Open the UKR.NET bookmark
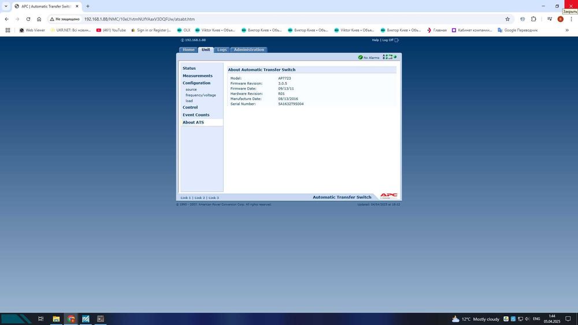 pyautogui.click(x=71, y=30)
